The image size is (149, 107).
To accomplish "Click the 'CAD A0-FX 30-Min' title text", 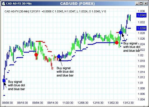I will (19, 4).
